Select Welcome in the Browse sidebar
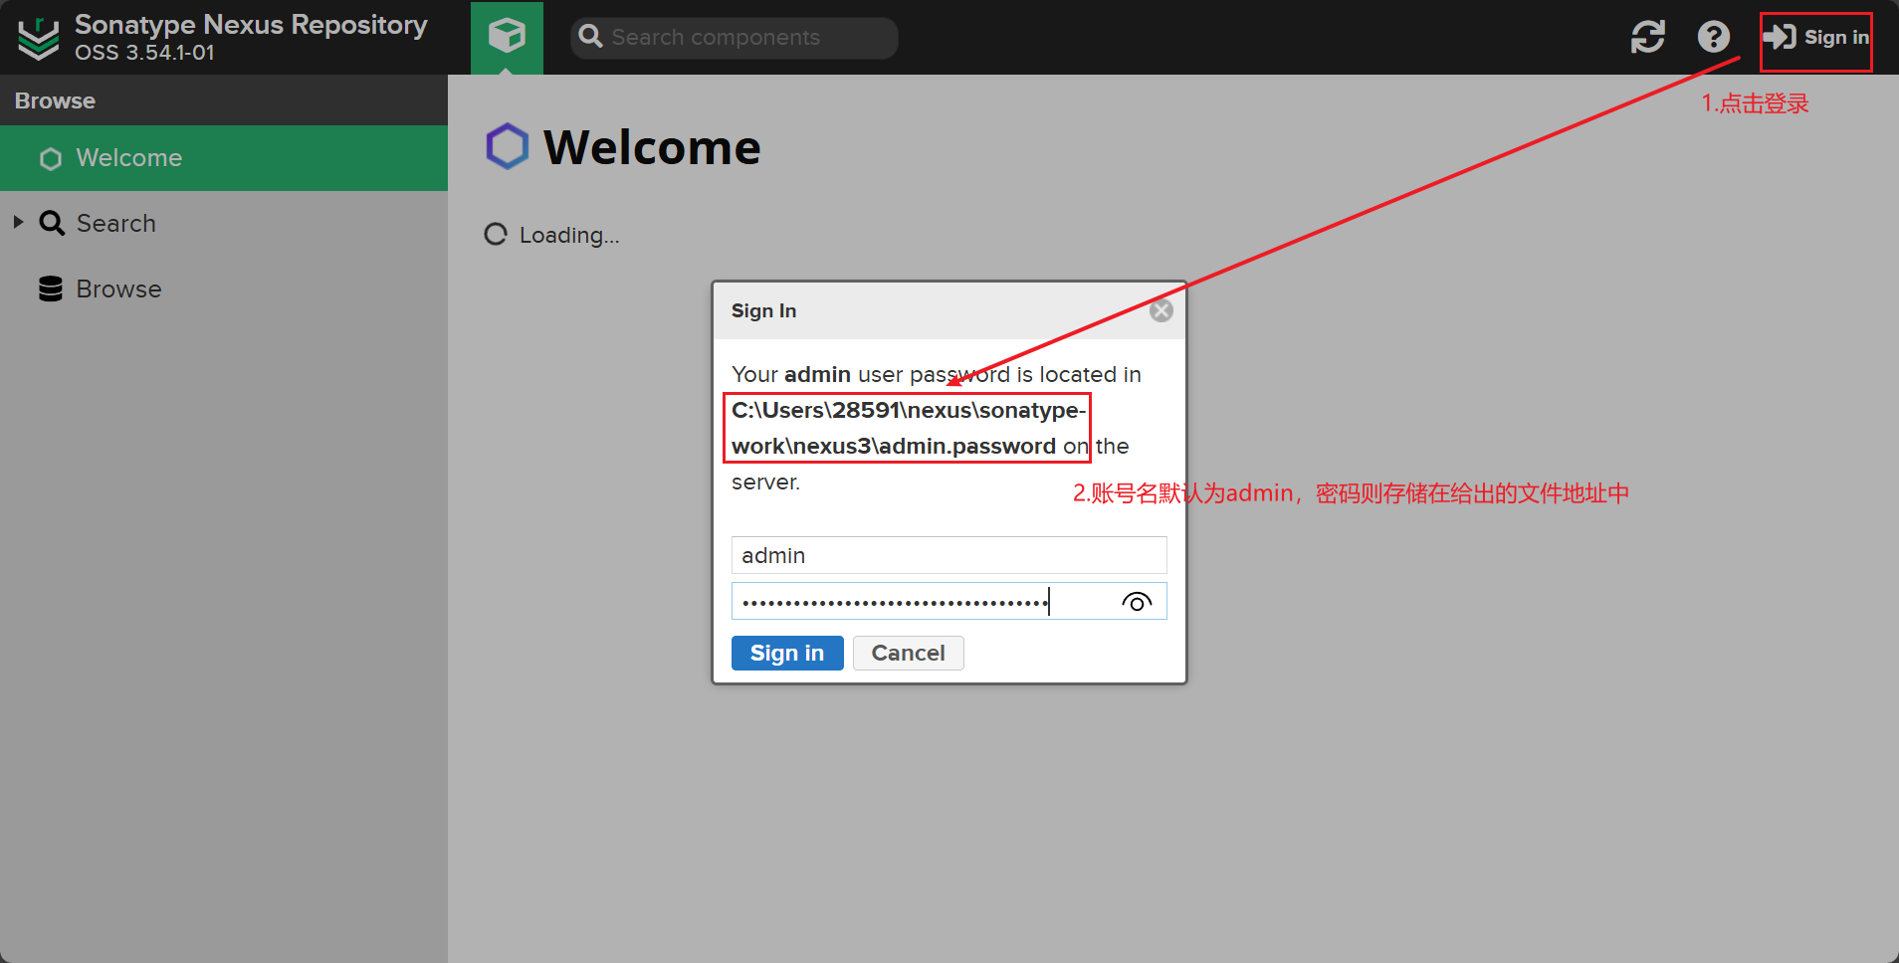Viewport: 1899px width, 963px height. point(224,158)
